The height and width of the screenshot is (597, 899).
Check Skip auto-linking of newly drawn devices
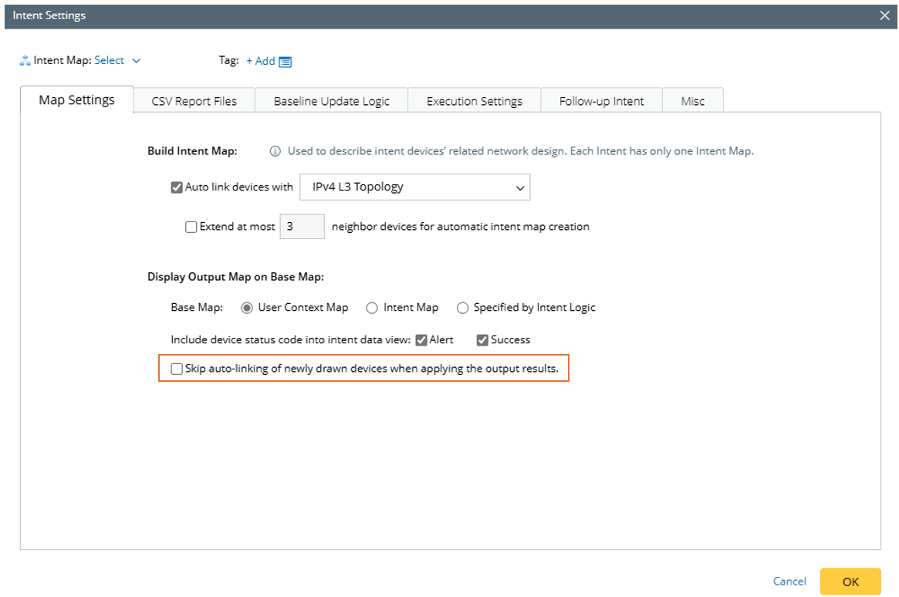coord(177,369)
